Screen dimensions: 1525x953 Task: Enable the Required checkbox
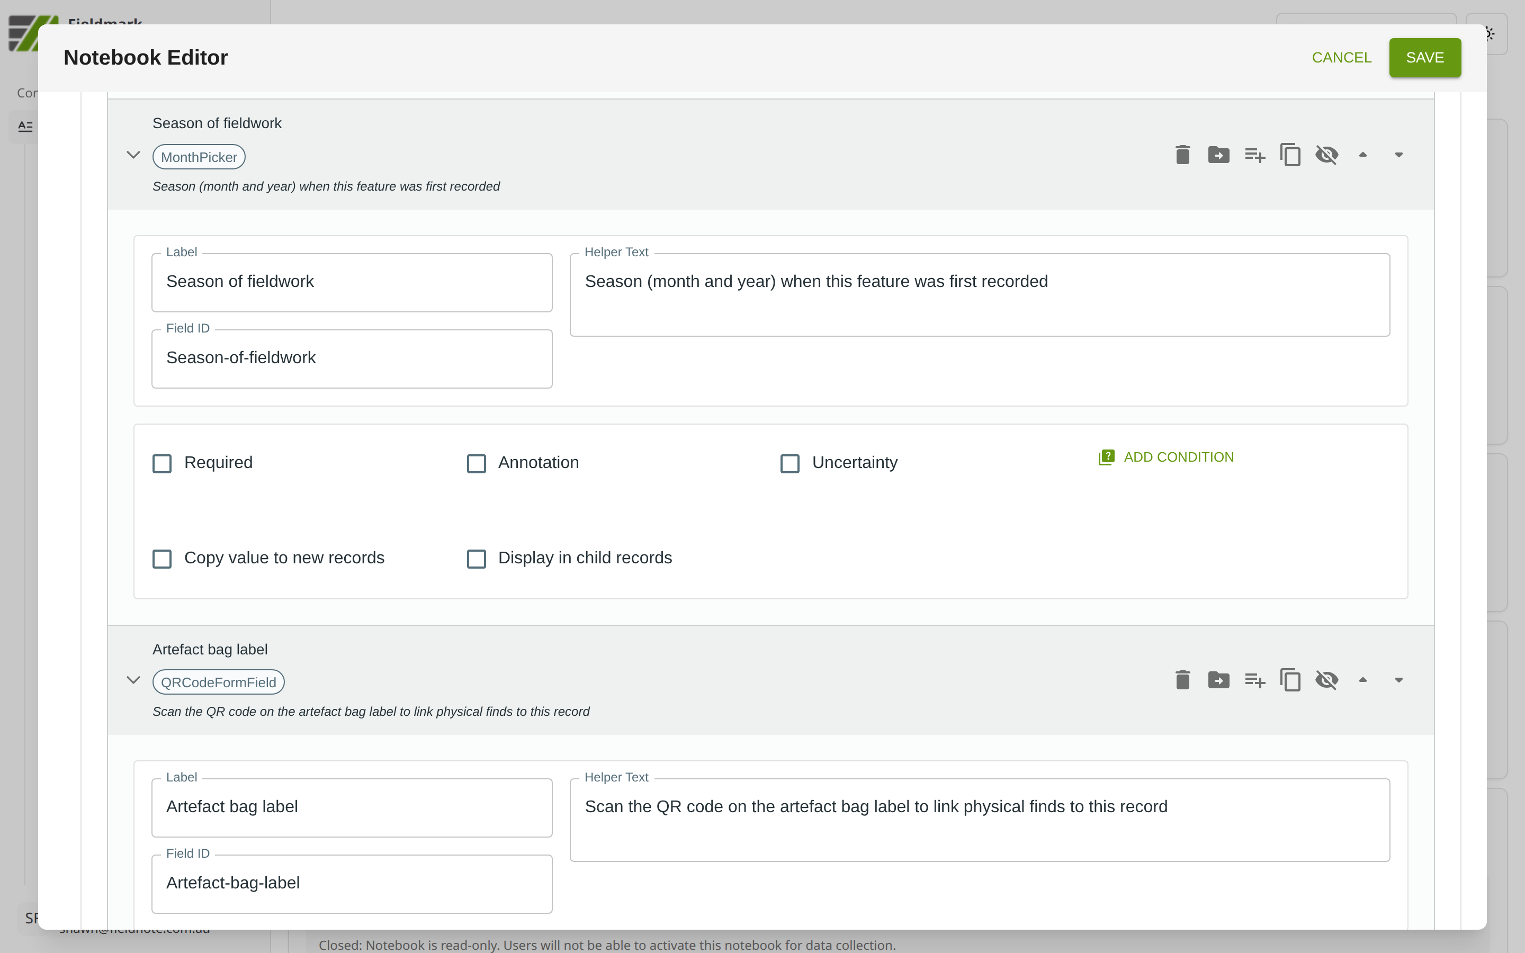pyautogui.click(x=162, y=463)
